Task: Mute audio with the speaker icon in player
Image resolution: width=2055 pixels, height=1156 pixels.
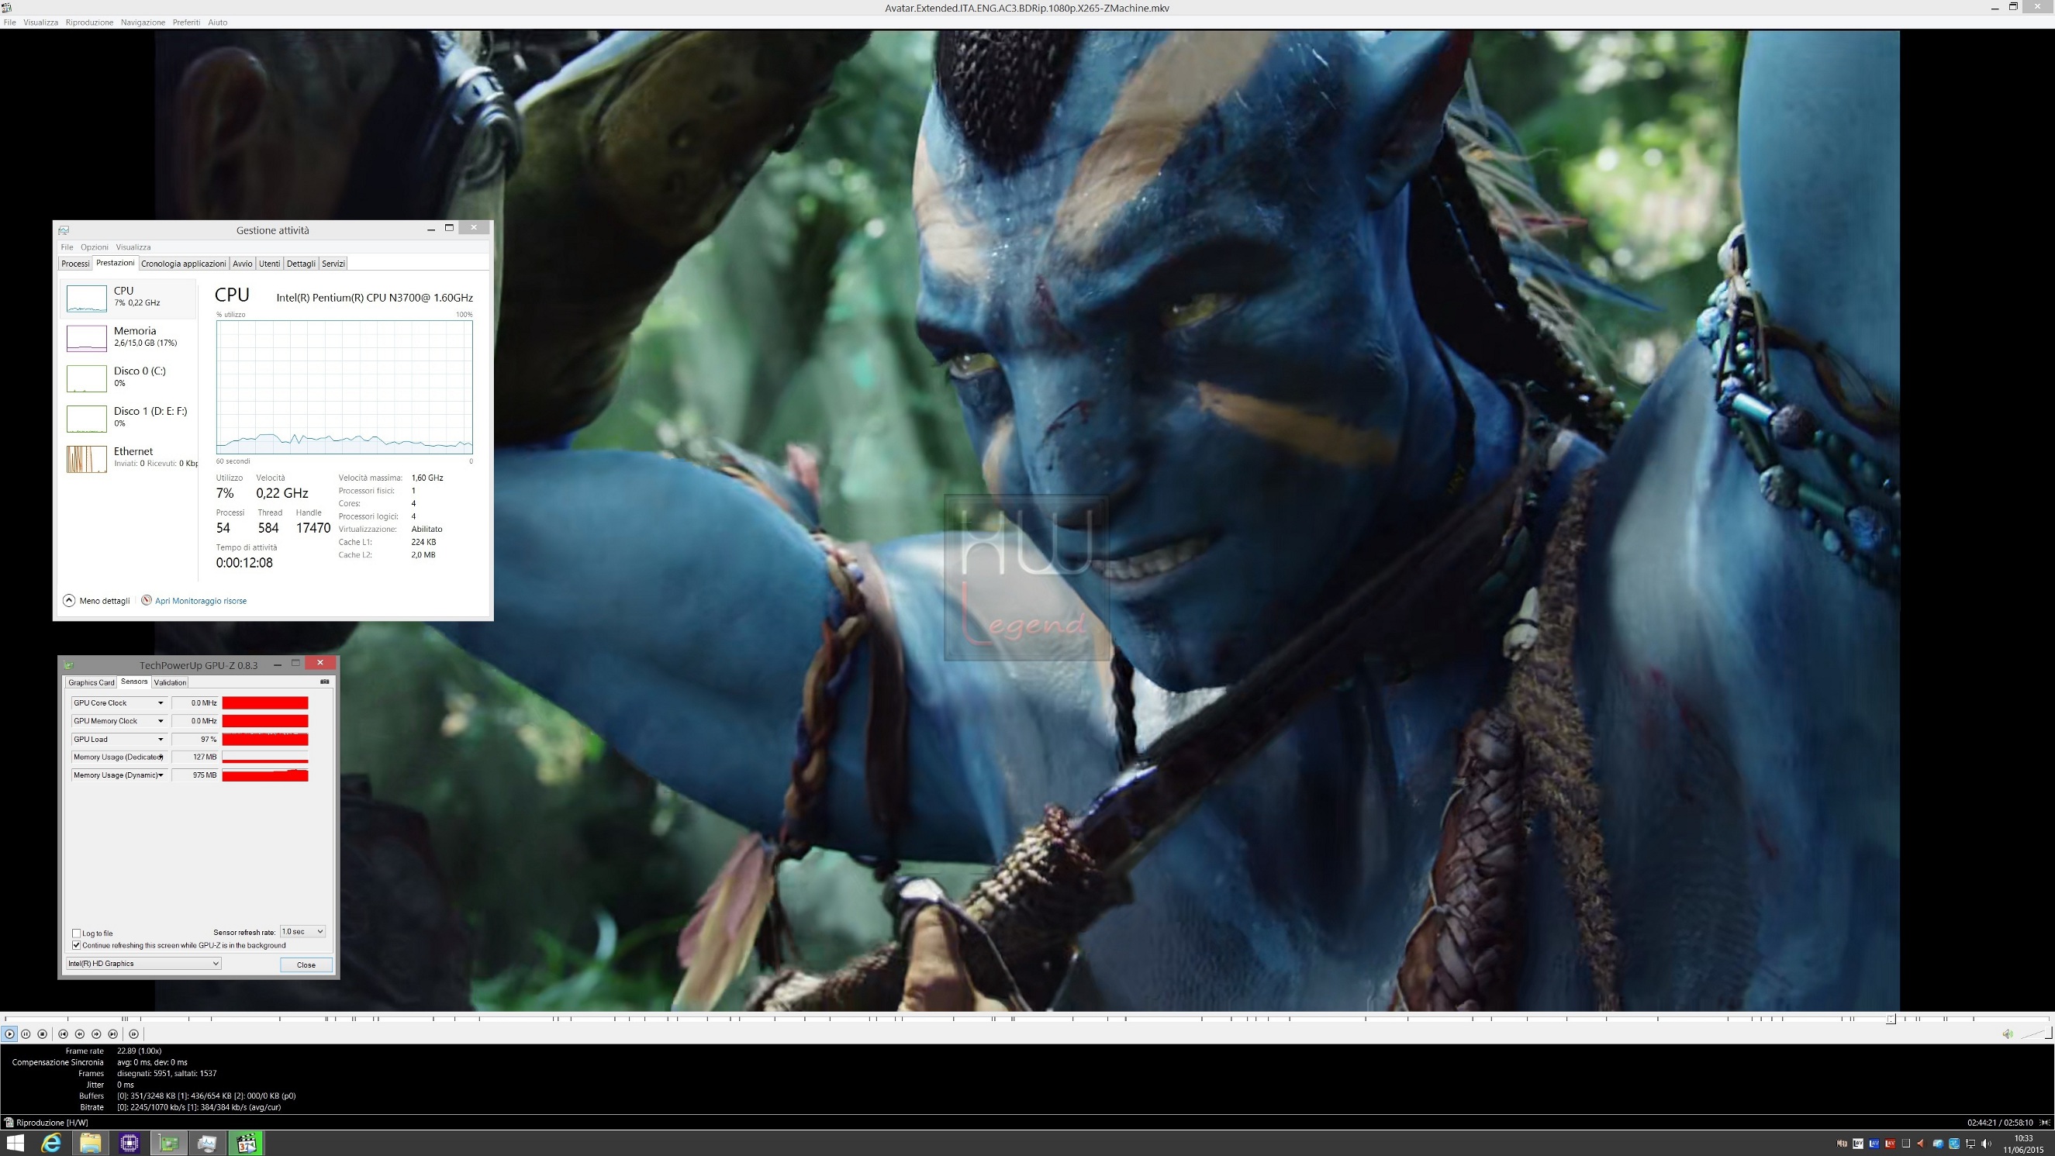Action: tap(2007, 1034)
